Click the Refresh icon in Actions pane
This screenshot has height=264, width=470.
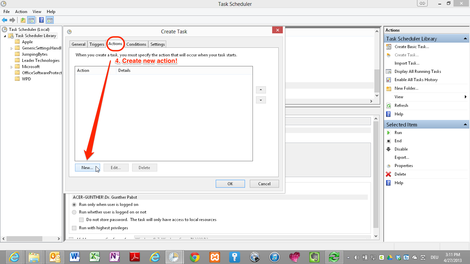tap(388, 106)
